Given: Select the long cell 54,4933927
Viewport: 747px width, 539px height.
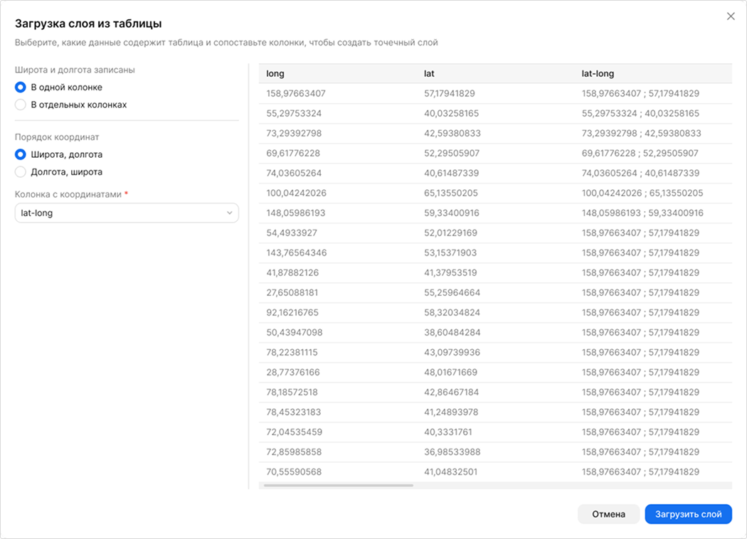Looking at the screenshot, I should point(292,233).
